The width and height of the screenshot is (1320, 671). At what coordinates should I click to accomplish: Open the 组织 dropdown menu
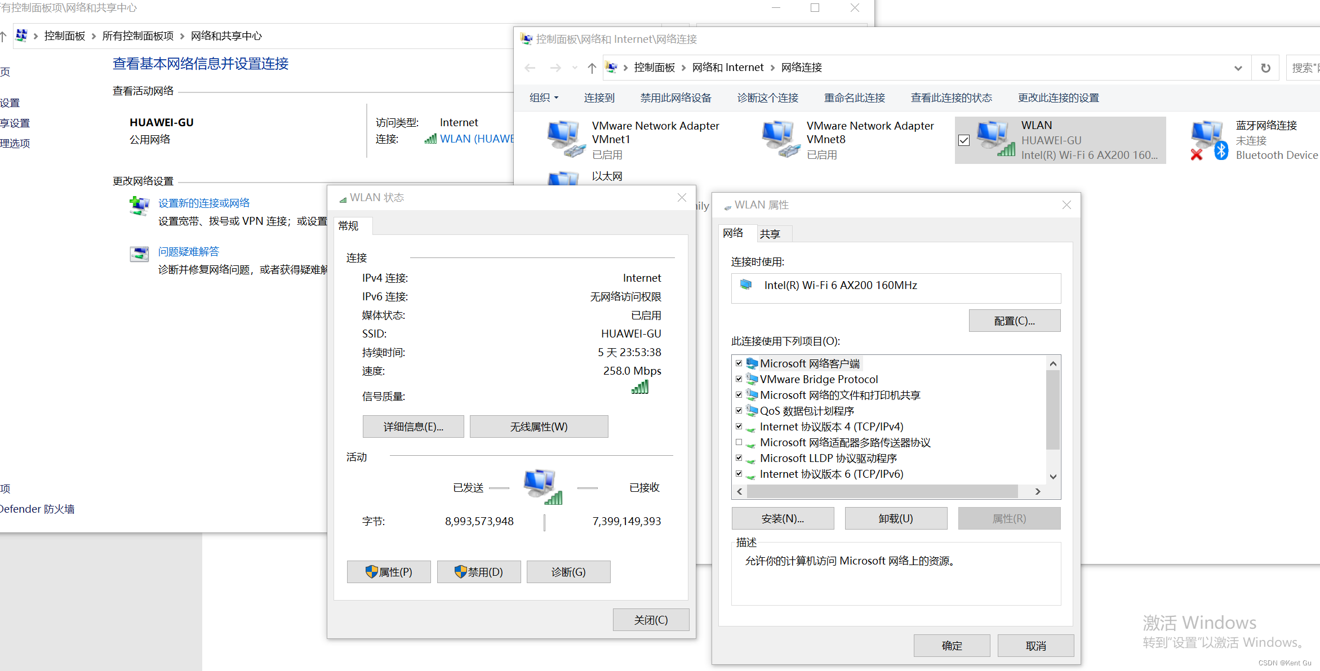pyautogui.click(x=544, y=98)
